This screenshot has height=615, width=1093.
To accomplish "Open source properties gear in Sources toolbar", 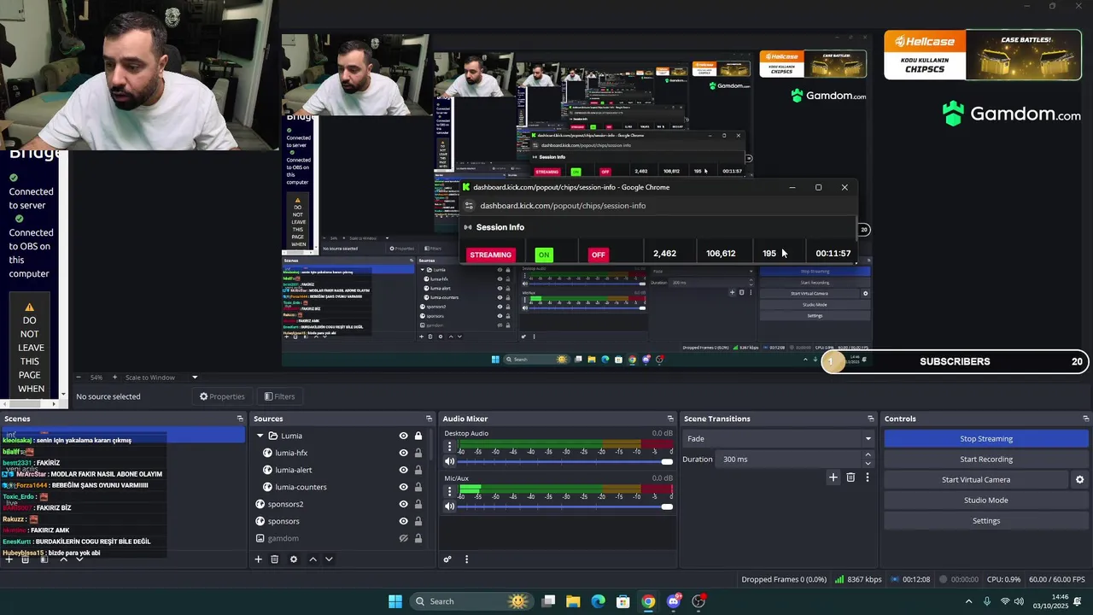I will [x=294, y=559].
